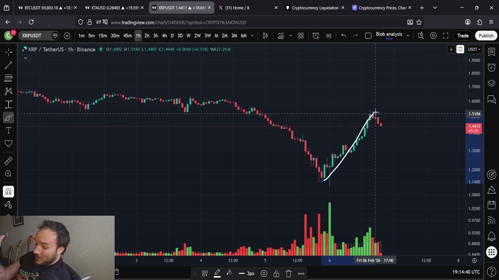
Task: Delete the drawing with trash icon
Action: (288, 273)
